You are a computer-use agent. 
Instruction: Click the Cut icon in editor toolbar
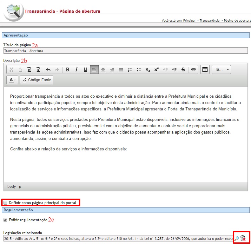tap(11, 69)
